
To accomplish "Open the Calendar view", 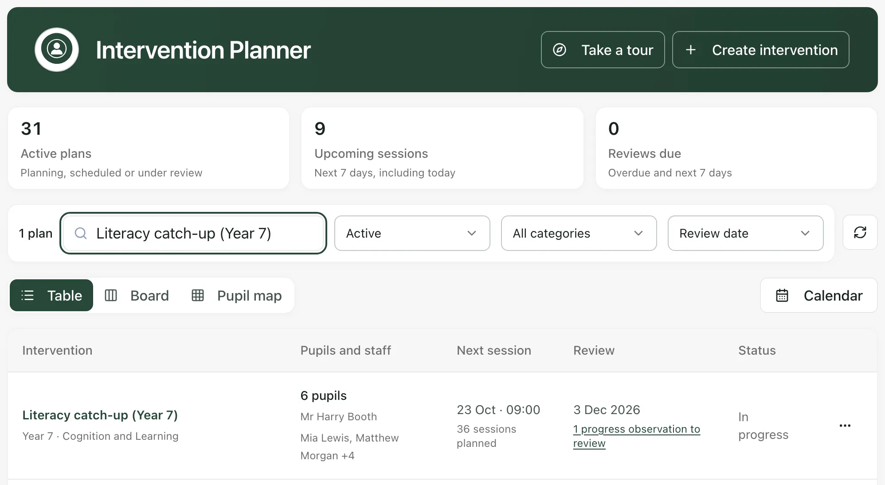I will (818, 295).
